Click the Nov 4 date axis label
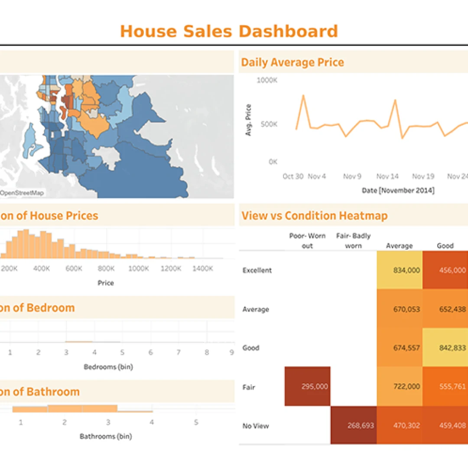468x468 pixels. [317, 176]
